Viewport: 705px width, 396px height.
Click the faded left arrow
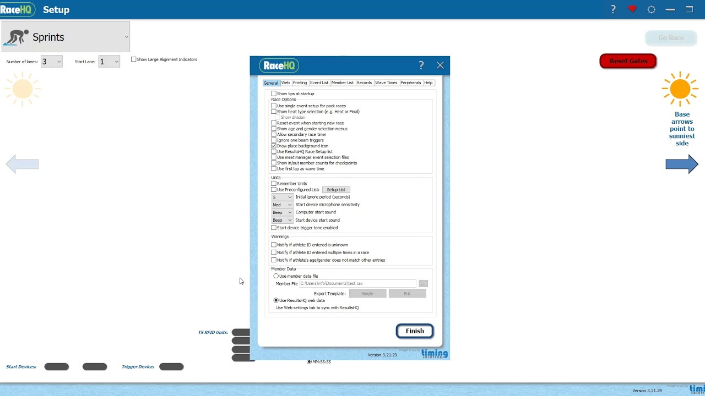[x=22, y=164]
